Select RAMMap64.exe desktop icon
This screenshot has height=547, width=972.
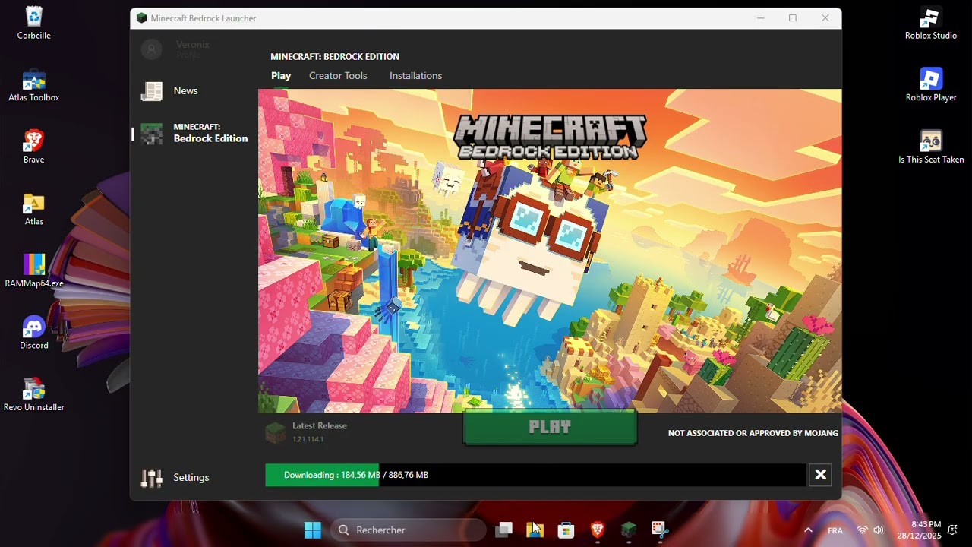pos(34,270)
